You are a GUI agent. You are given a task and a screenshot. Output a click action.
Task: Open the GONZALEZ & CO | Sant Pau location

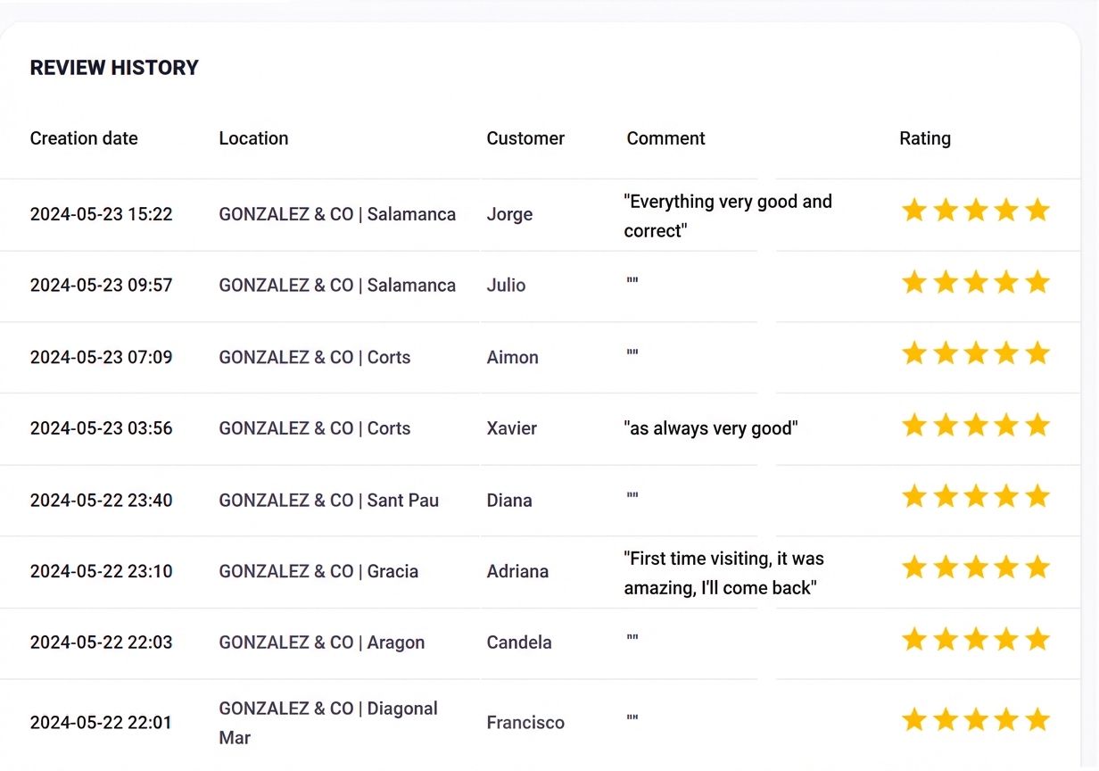pos(328,500)
